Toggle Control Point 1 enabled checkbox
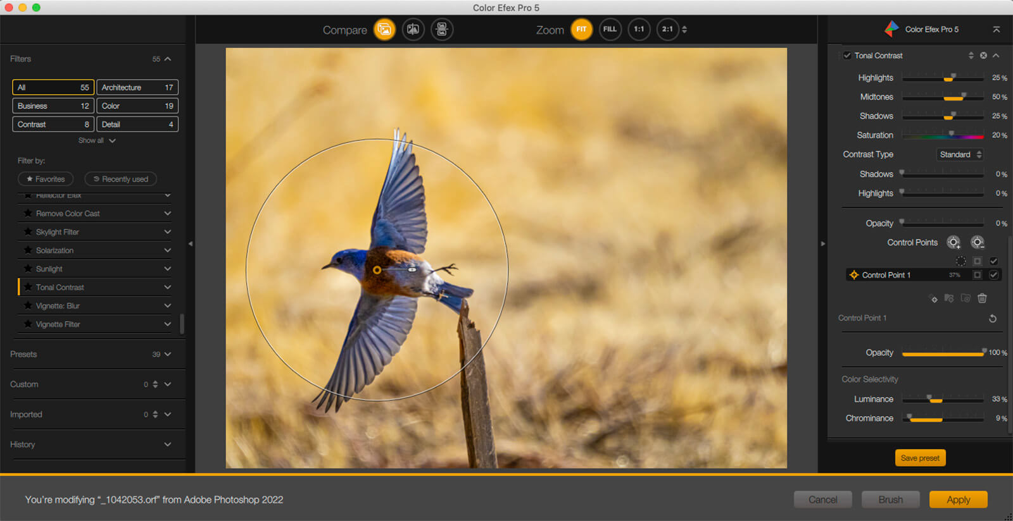Image resolution: width=1013 pixels, height=521 pixels. tap(993, 275)
